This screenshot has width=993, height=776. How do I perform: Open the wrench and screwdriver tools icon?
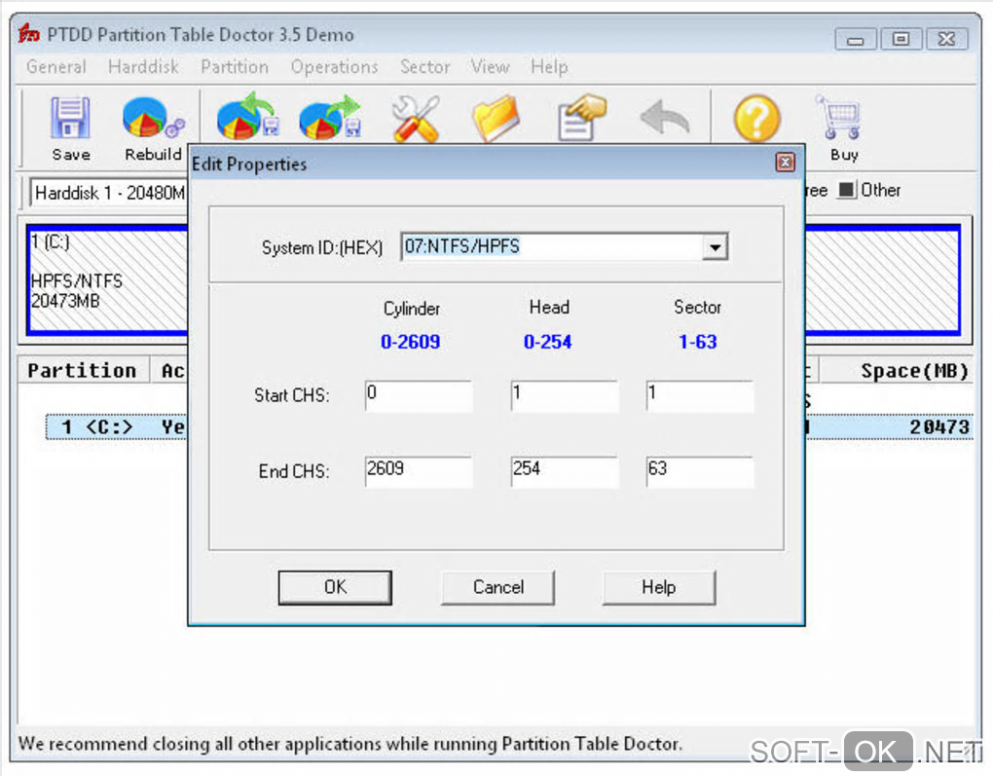[x=416, y=119]
